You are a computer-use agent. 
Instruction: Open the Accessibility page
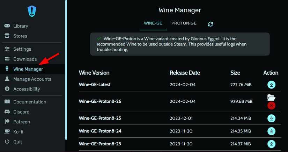point(27,89)
